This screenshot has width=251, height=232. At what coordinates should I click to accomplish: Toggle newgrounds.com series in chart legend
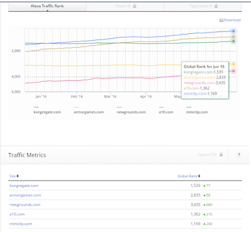pyautogui.click(x=131, y=110)
